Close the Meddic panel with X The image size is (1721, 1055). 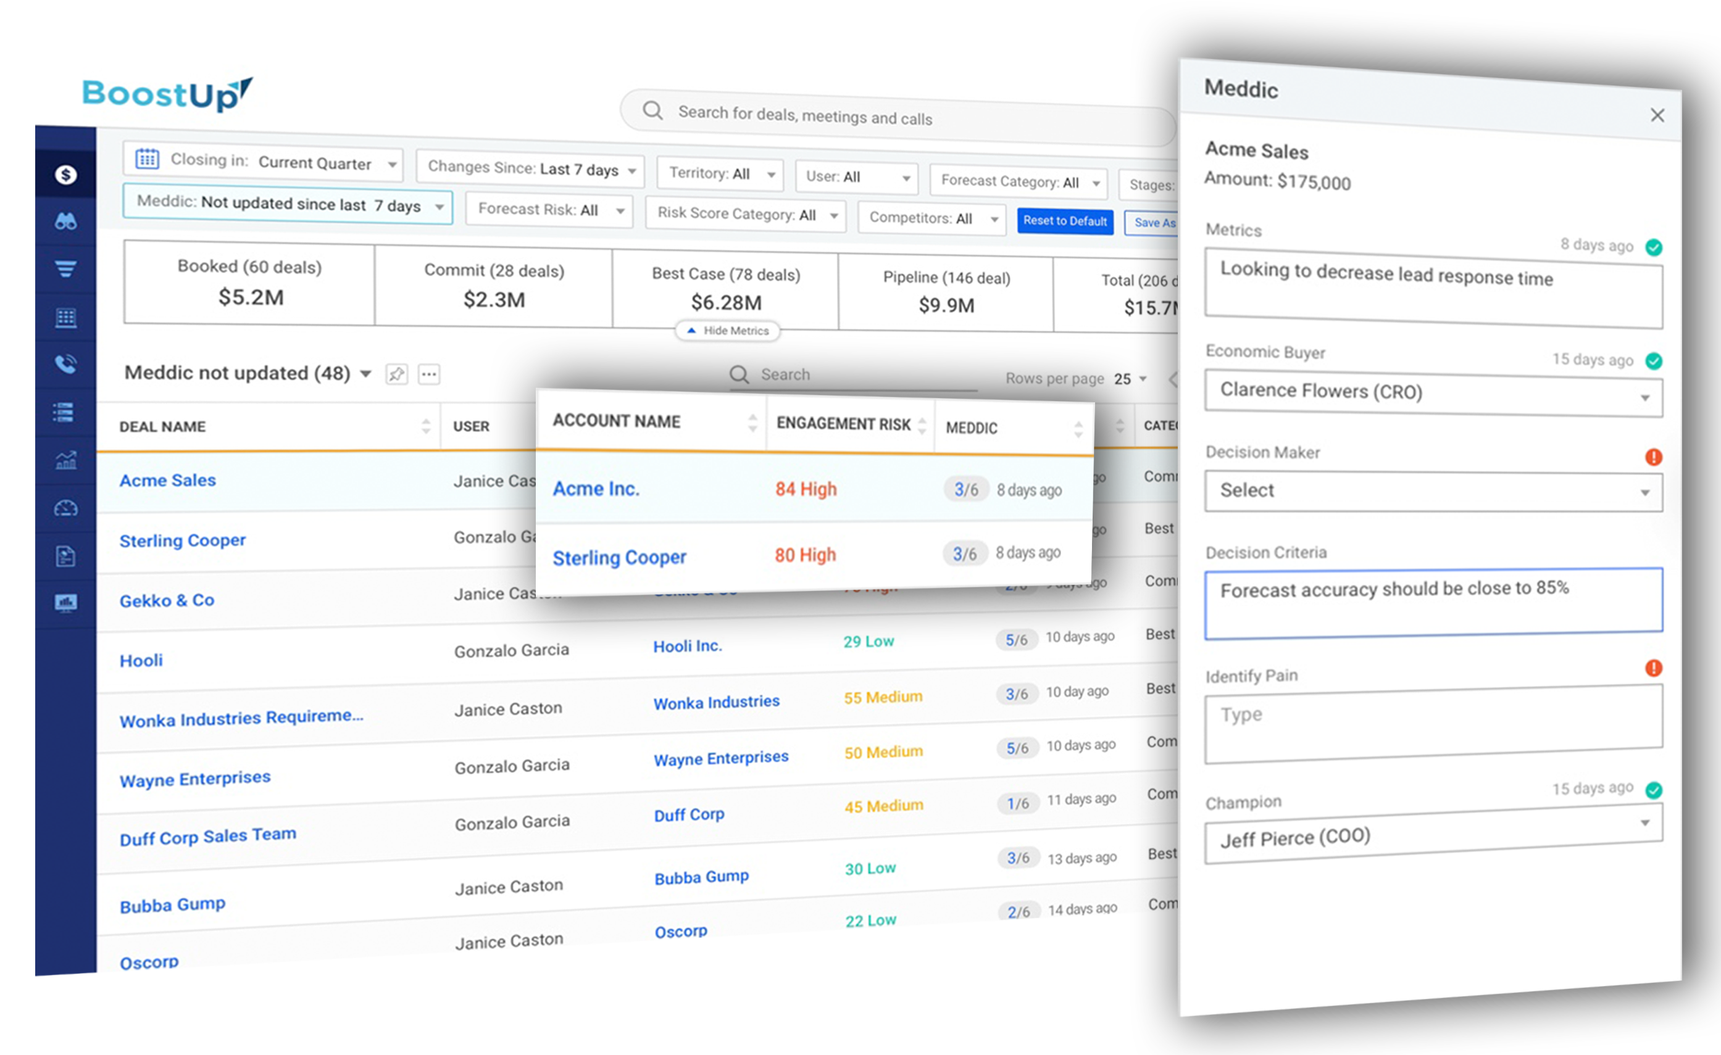click(x=1657, y=115)
